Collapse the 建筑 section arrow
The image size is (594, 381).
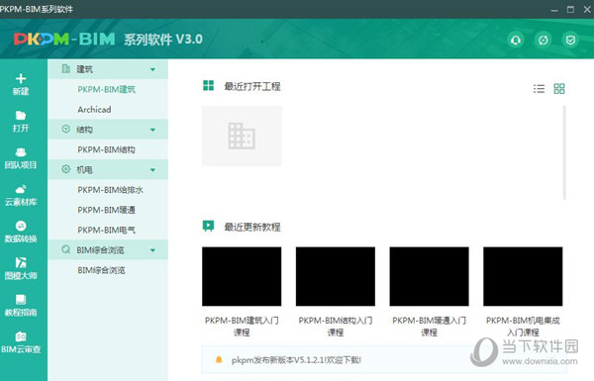click(152, 69)
